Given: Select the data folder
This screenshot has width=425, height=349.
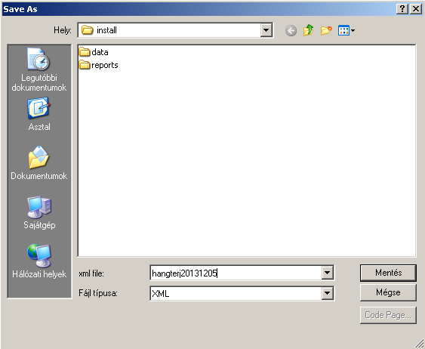Looking at the screenshot, I should pyautogui.click(x=94, y=52).
